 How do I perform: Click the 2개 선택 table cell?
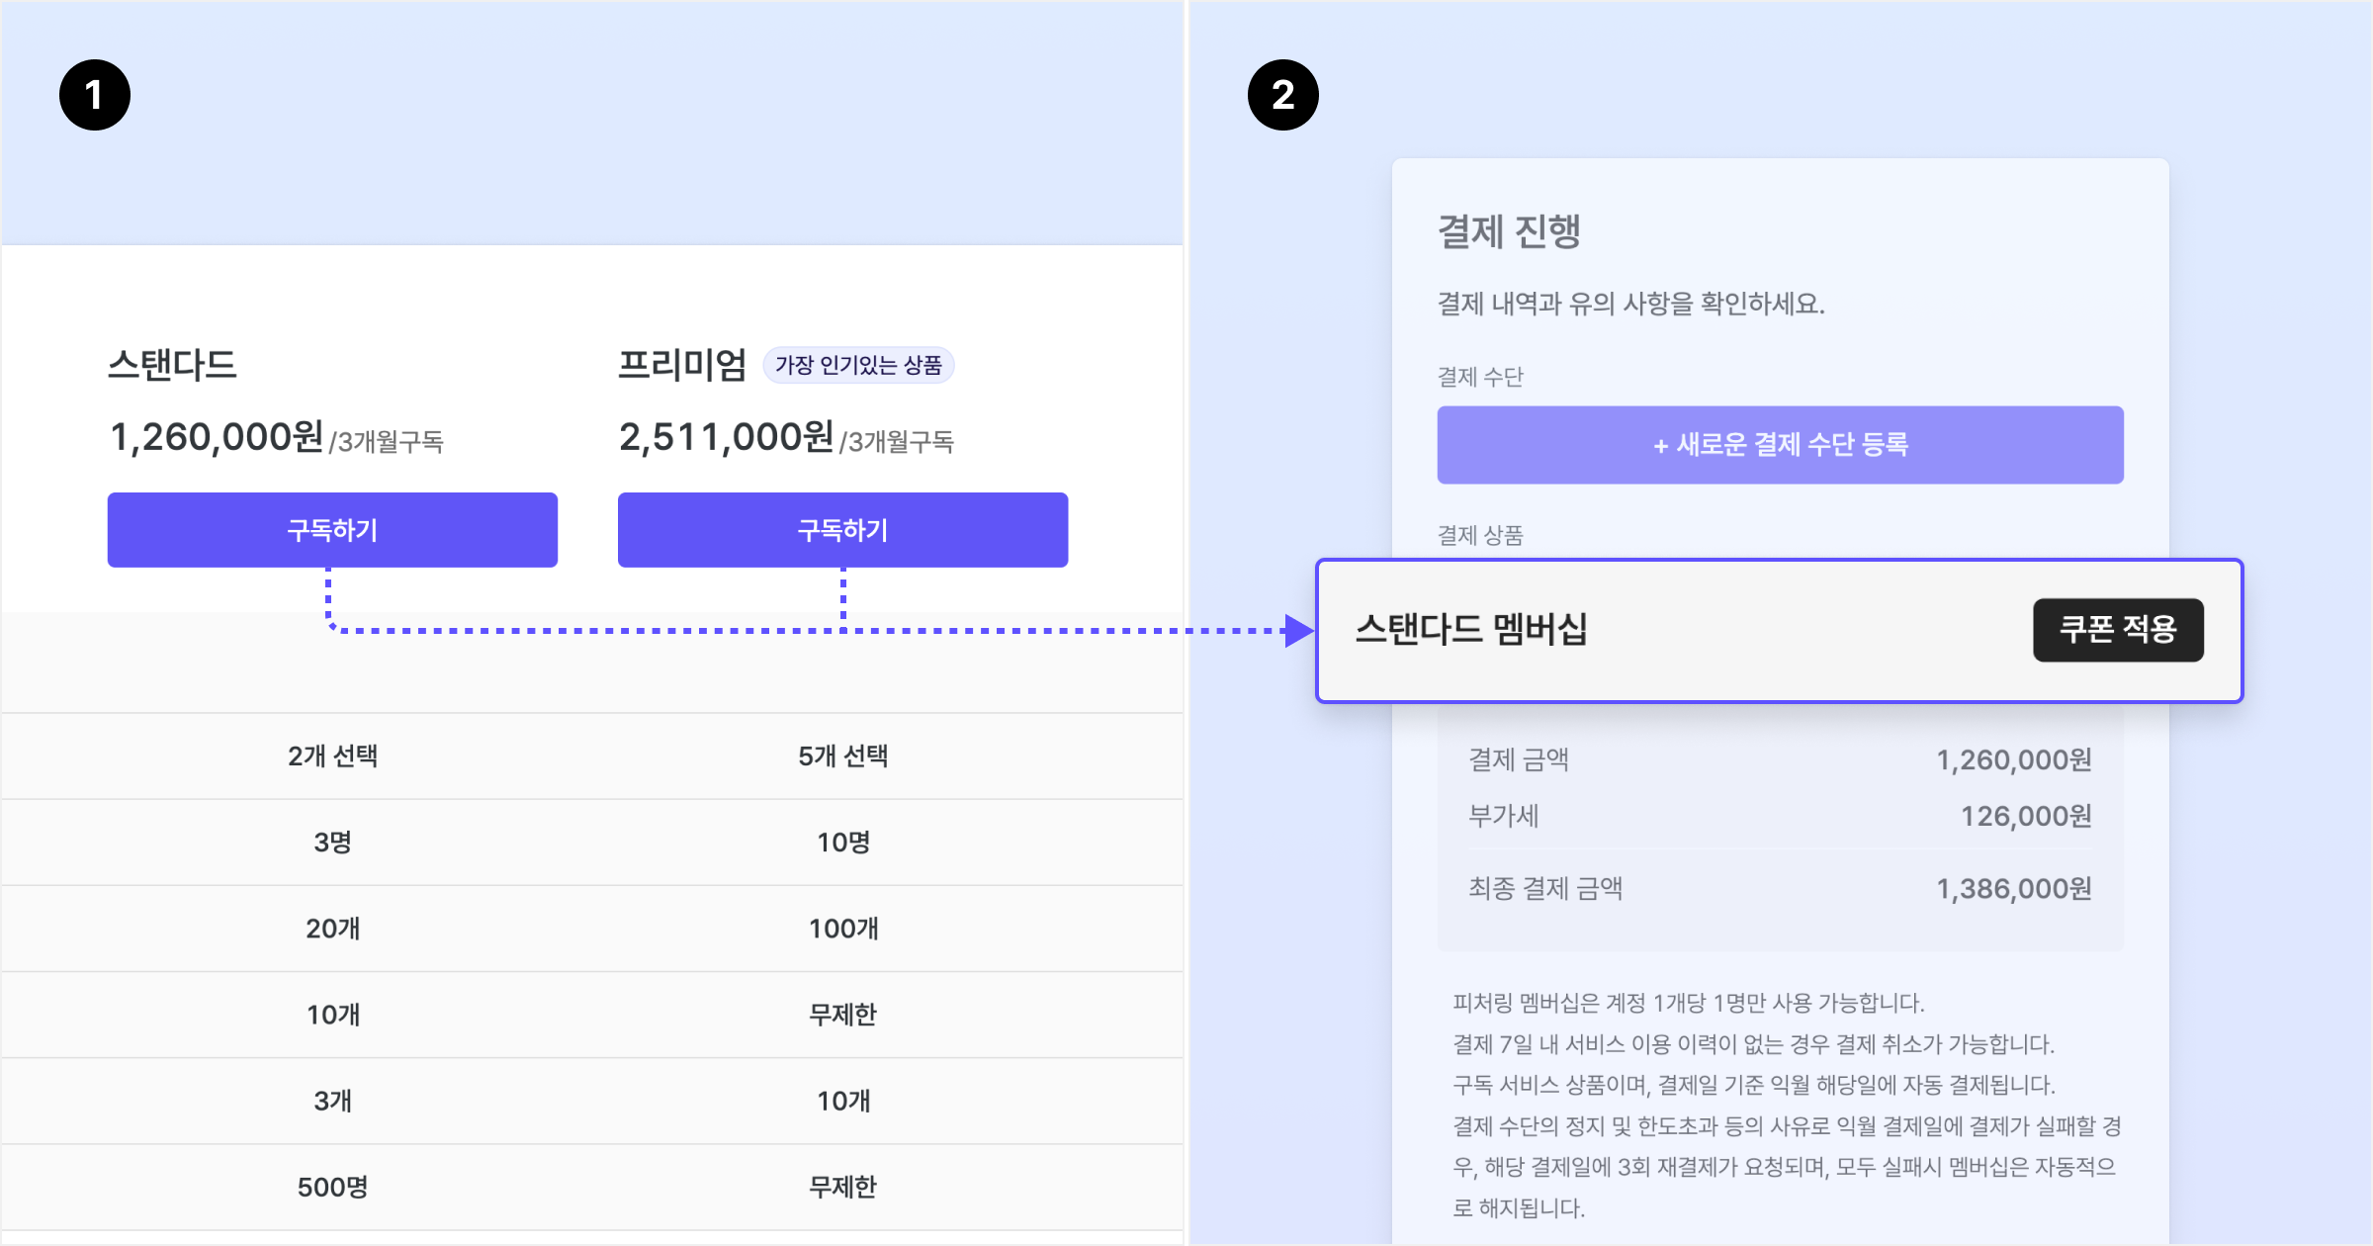tap(332, 756)
